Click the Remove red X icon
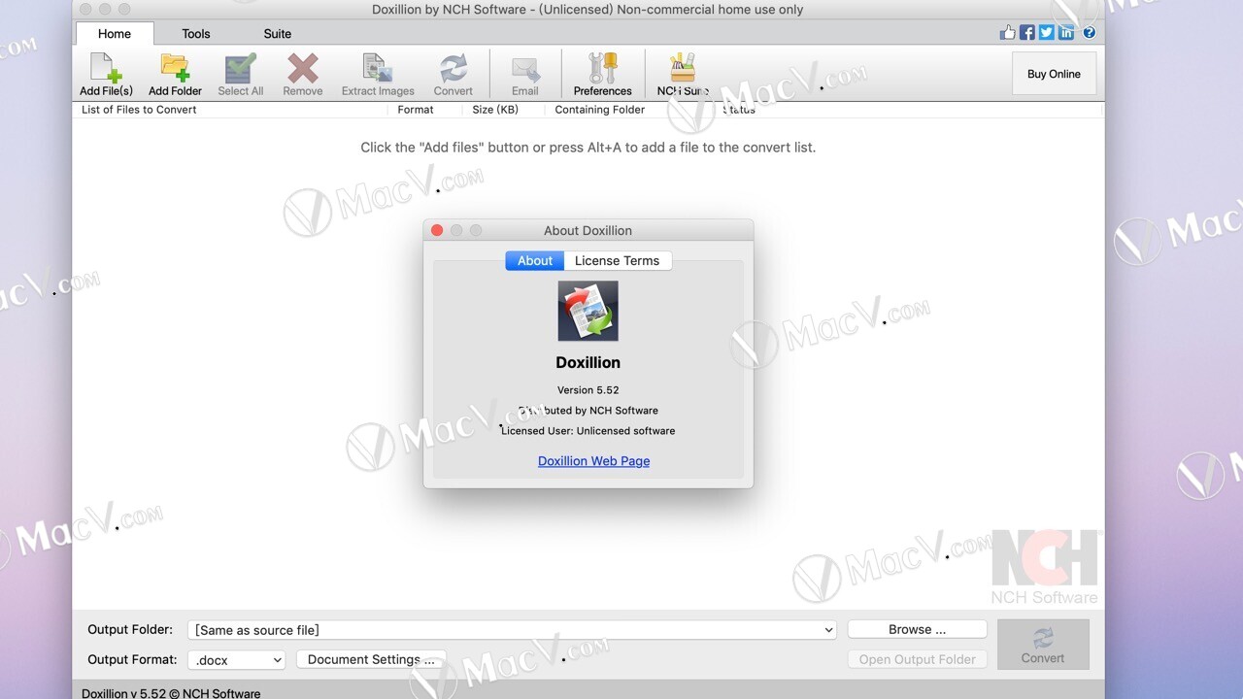This screenshot has height=699, width=1243. tap(302, 68)
